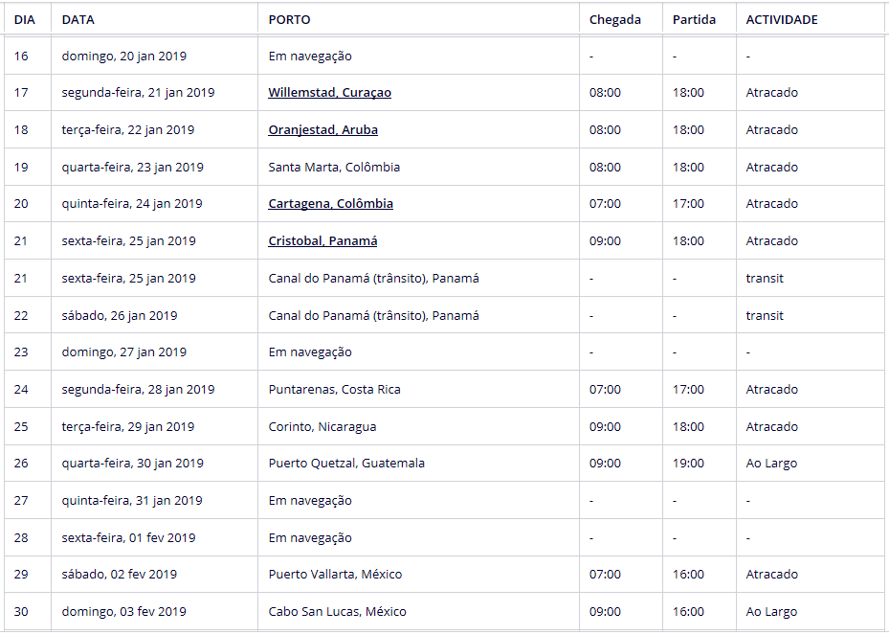Click the date domingo, 20 jan 2019
This screenshot has width=889, height=635.
(124, 57)
